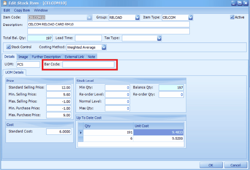Open the Window menu
Image resolution: width=250 pixels, height=170 pixels.
[x=41, y=10]
